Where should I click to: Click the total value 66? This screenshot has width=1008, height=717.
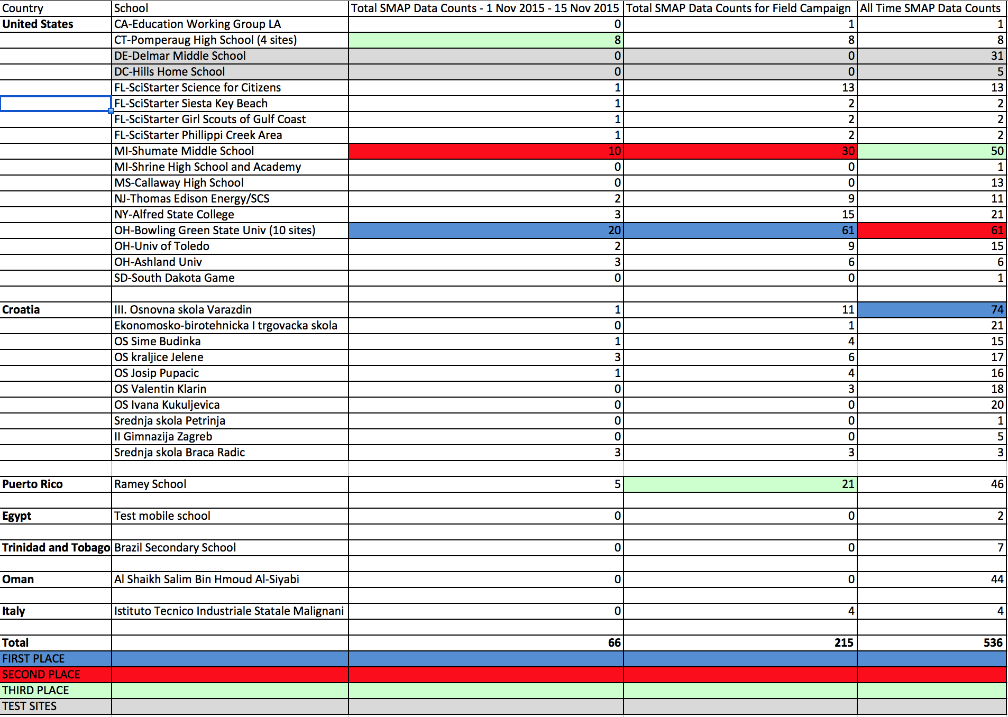(486, 643)
